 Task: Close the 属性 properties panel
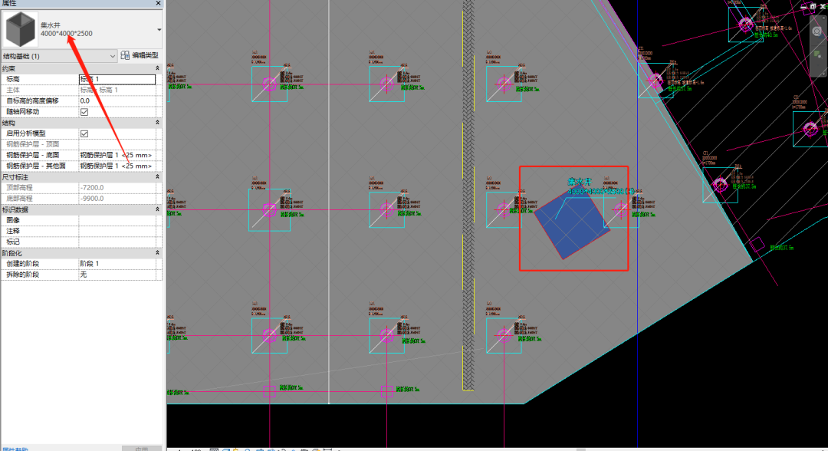click(x=158, y=3)
